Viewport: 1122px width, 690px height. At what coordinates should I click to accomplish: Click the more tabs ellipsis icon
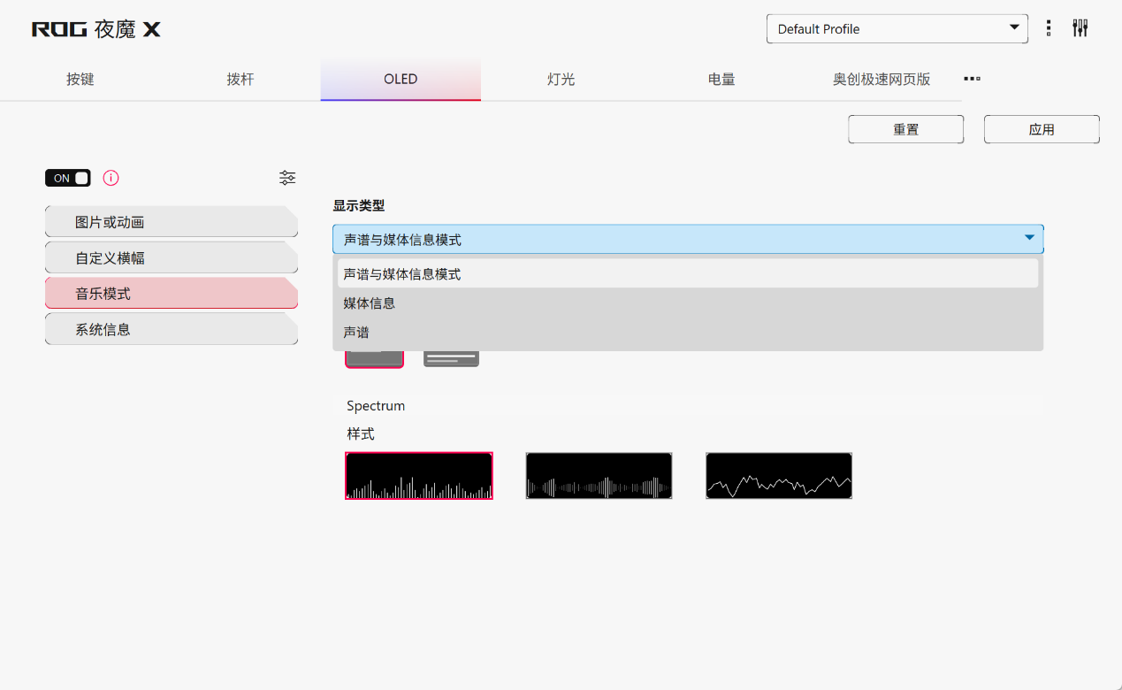972,79
